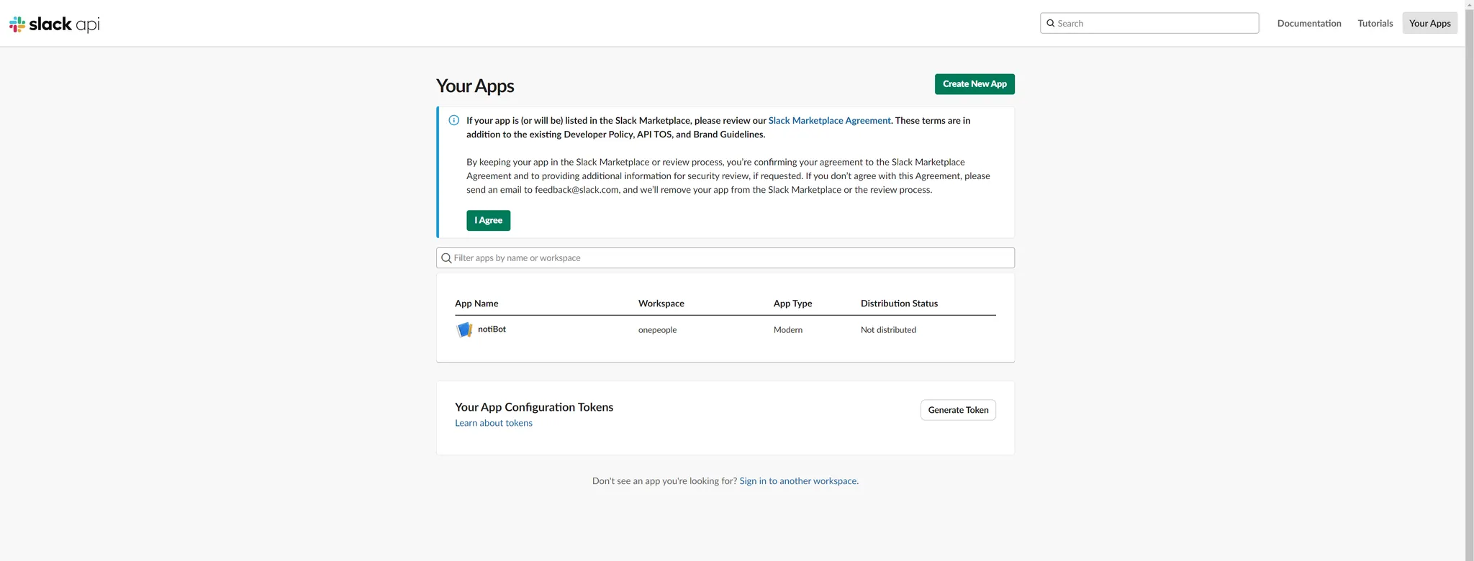1474x561 pixels.
Task: Click Sign in to another workspace
Action: 798,481
